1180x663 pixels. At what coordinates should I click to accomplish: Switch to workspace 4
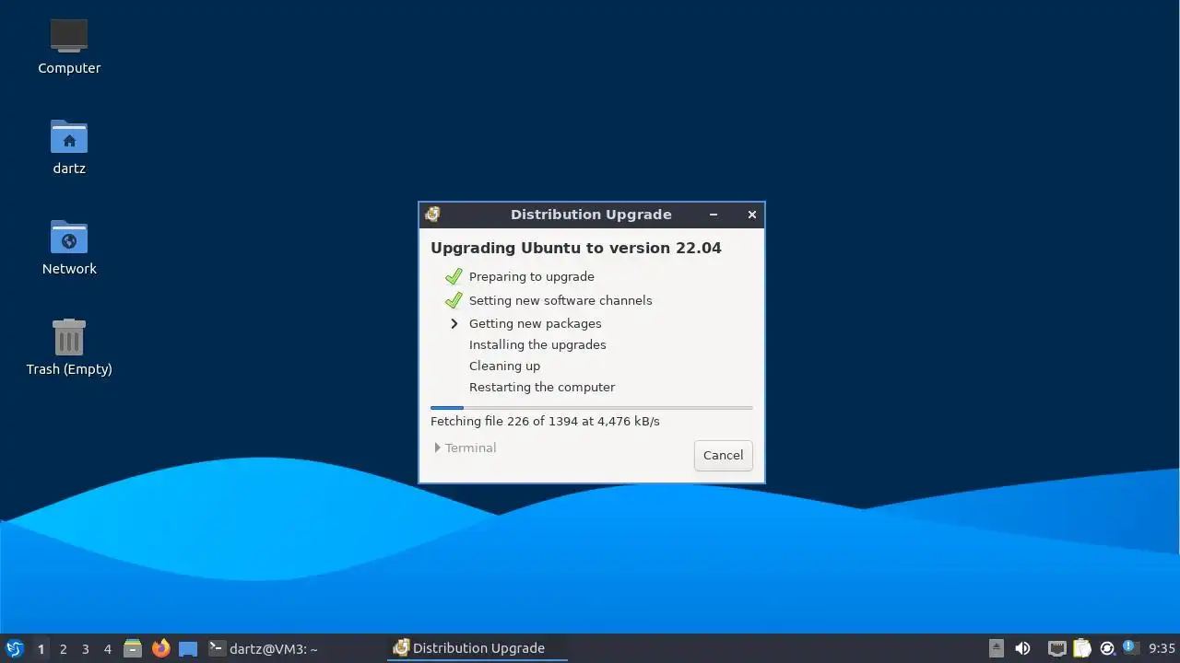coord(107,649)
